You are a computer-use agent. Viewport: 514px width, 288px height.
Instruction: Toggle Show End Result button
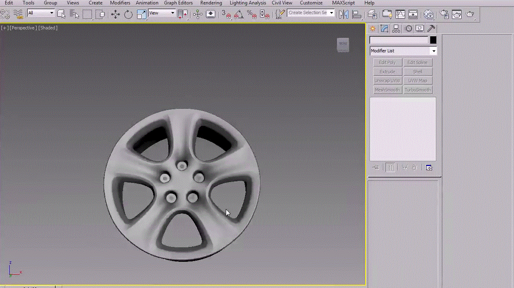click(390, 168)
